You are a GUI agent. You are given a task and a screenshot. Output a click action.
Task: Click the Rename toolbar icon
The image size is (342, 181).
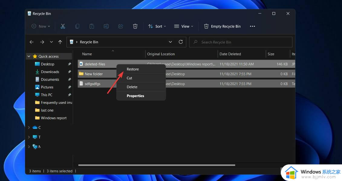point(106,26)
